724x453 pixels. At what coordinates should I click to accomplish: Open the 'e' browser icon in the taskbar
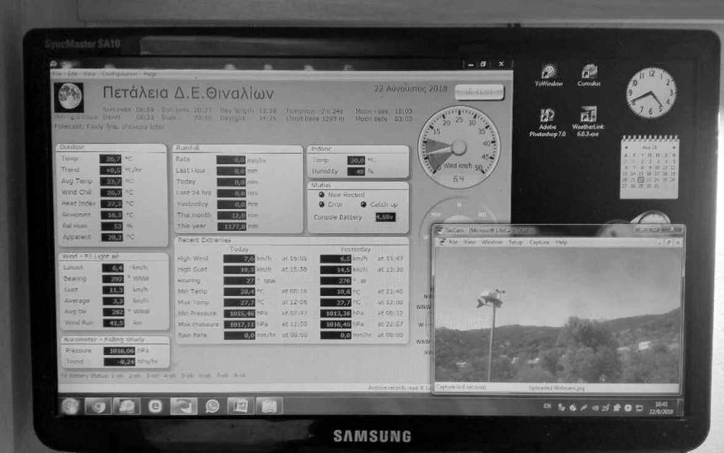tap(155, 406)
